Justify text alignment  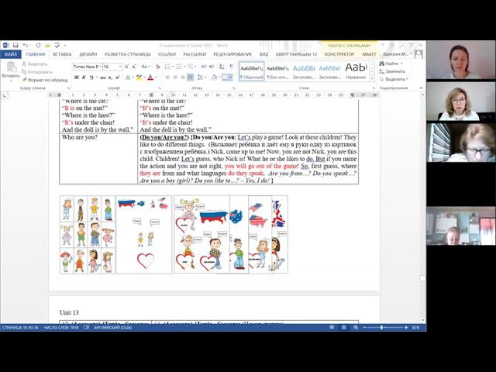[191, 77]
